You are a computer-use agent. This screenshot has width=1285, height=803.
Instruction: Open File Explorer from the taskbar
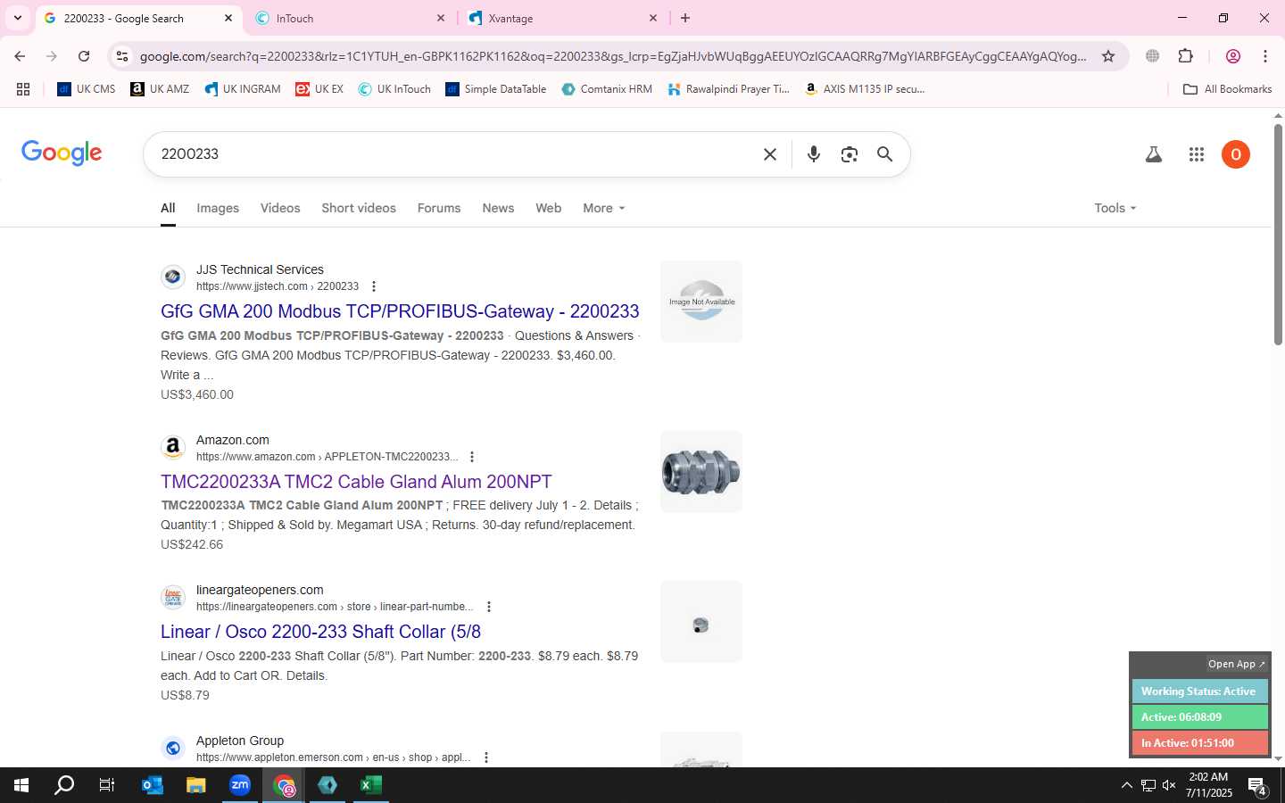pyautogui.click(x=195, y=785)
